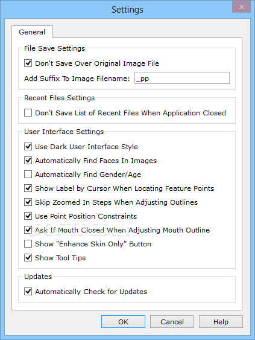Click the Settings title bar text
Viewport: 255px width, 340px height.
127,10
